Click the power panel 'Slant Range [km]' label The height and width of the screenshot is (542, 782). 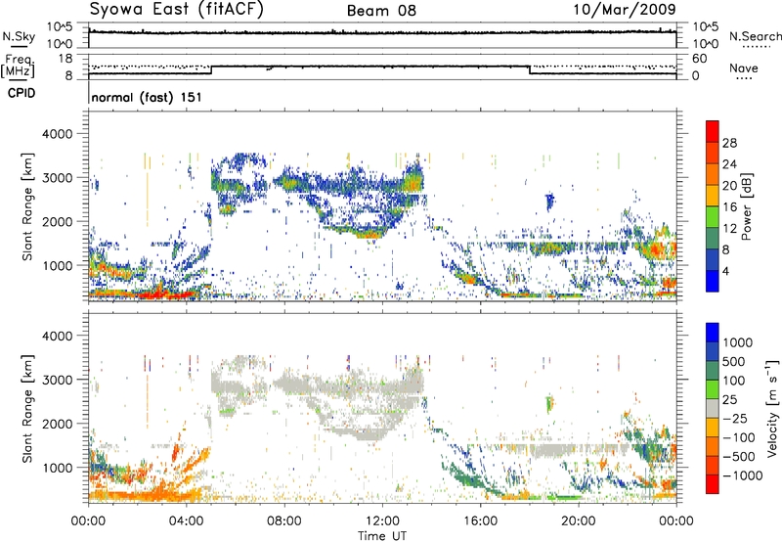click(27, 206)
